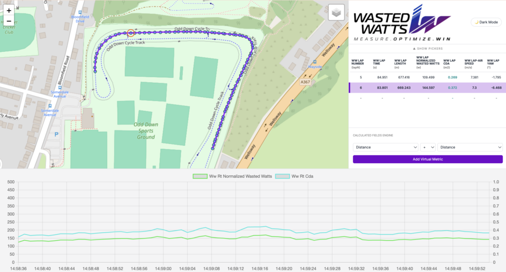Screen dimensions: 506x272
Task: Expand the Show Pickers section
Action: tap(427, 49)
